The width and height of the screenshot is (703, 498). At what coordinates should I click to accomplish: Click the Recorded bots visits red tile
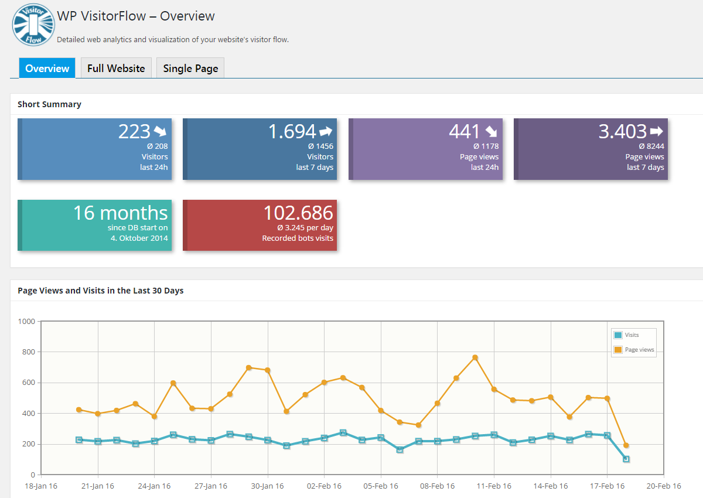(x=260, y=225)
